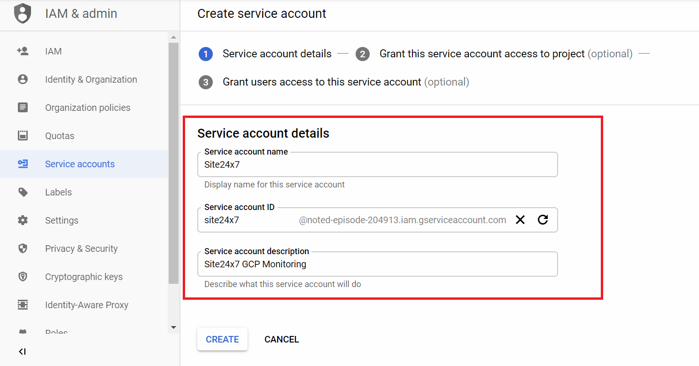This screenshot has width=699, height=366.
Task: Open the Labels page
Action: click(84, 192)
